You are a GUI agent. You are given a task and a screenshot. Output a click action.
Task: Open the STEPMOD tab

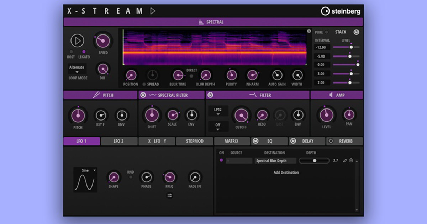pos(194,141)
